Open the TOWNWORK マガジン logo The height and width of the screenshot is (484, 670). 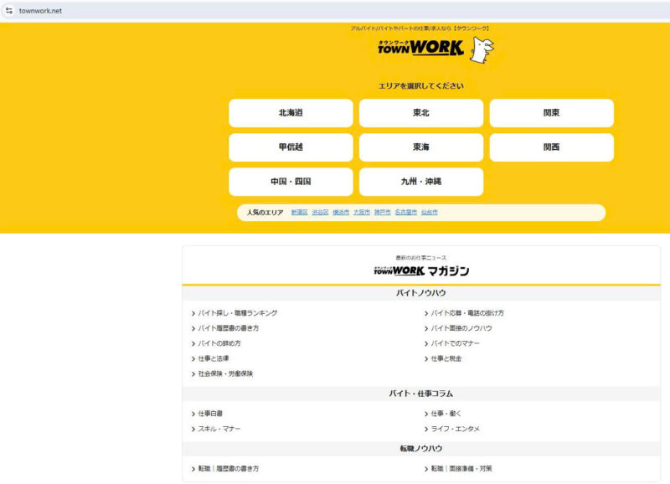pyautogui.click(x=421, y=270)
